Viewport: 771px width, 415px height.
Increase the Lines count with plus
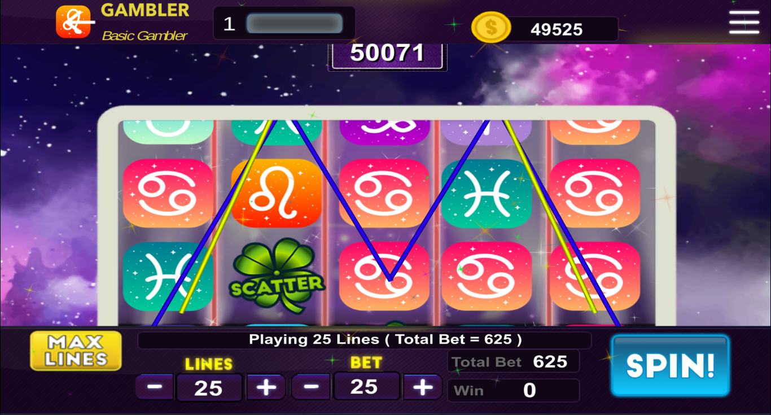[266, 387]
